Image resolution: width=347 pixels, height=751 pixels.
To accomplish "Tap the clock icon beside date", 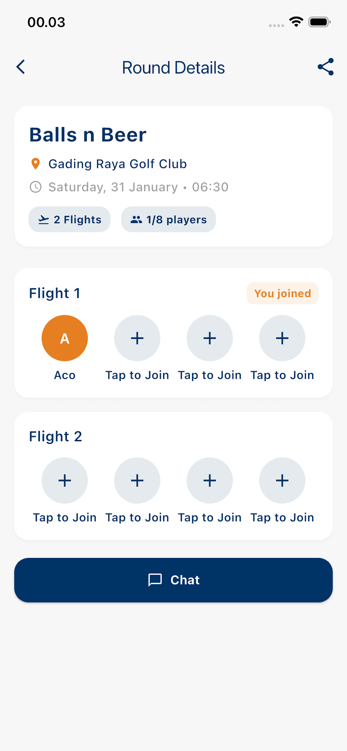I will (x=35, y=187).
